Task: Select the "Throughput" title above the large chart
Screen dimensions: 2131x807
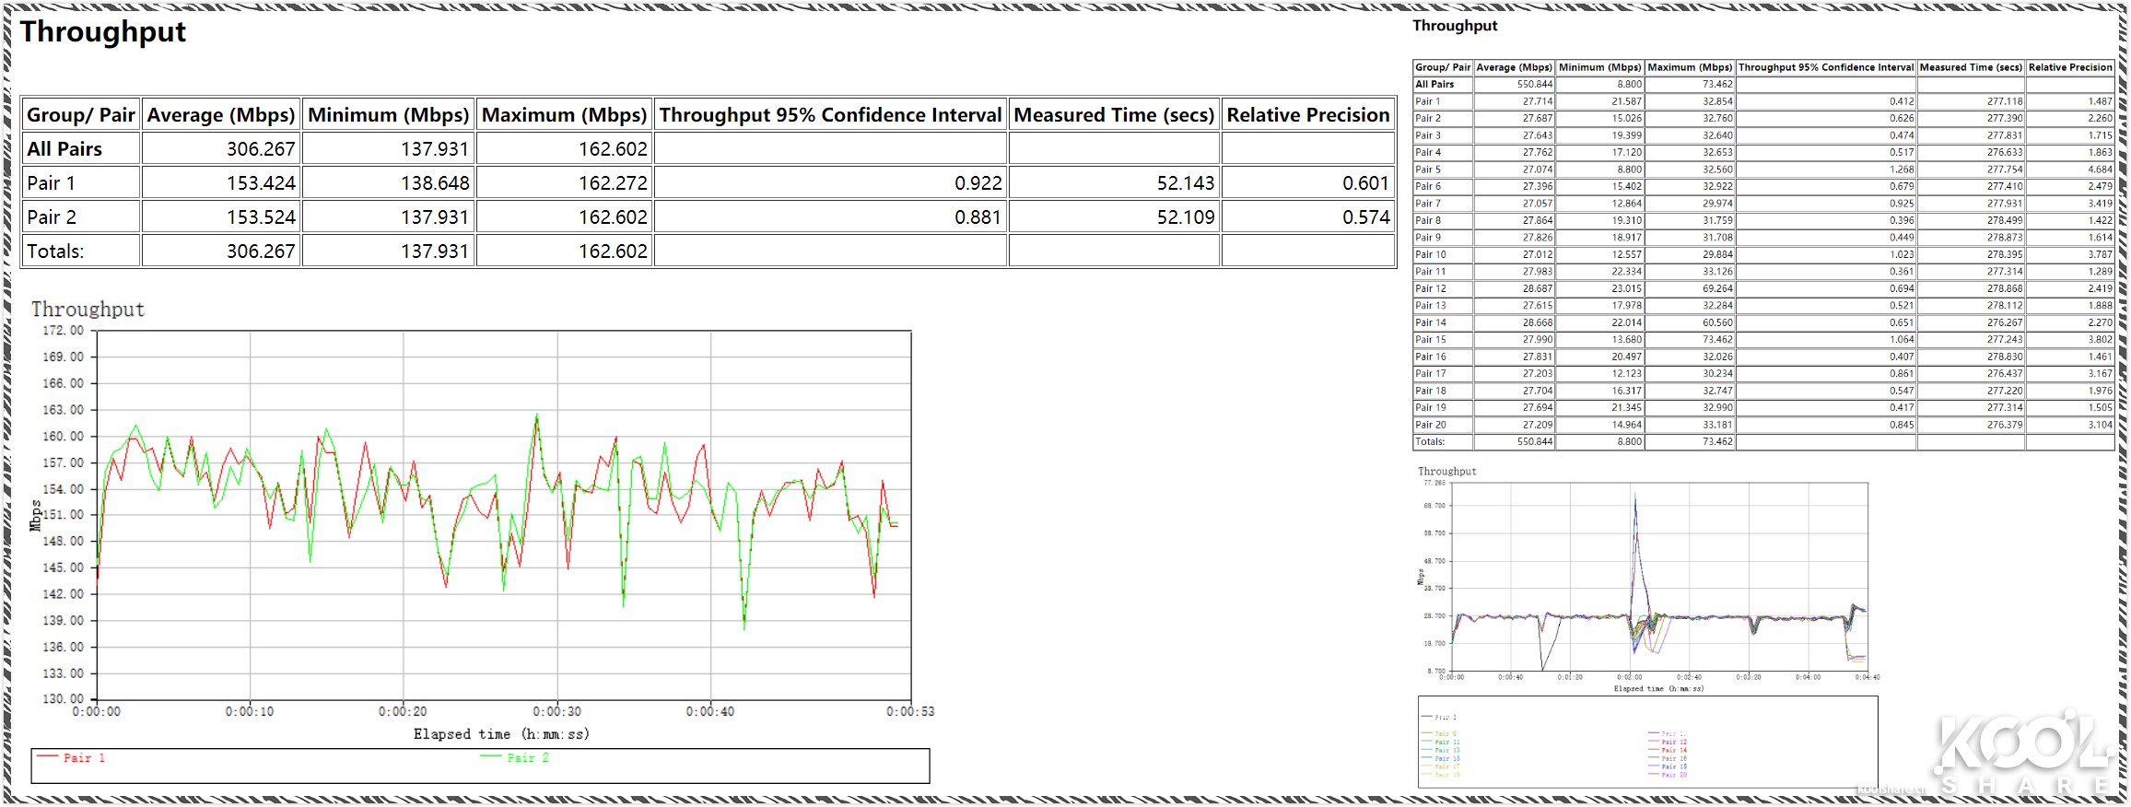Action: [88, 310]
